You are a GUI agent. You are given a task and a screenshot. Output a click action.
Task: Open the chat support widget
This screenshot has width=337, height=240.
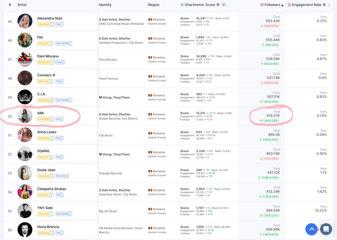click(x=326, y=229)
